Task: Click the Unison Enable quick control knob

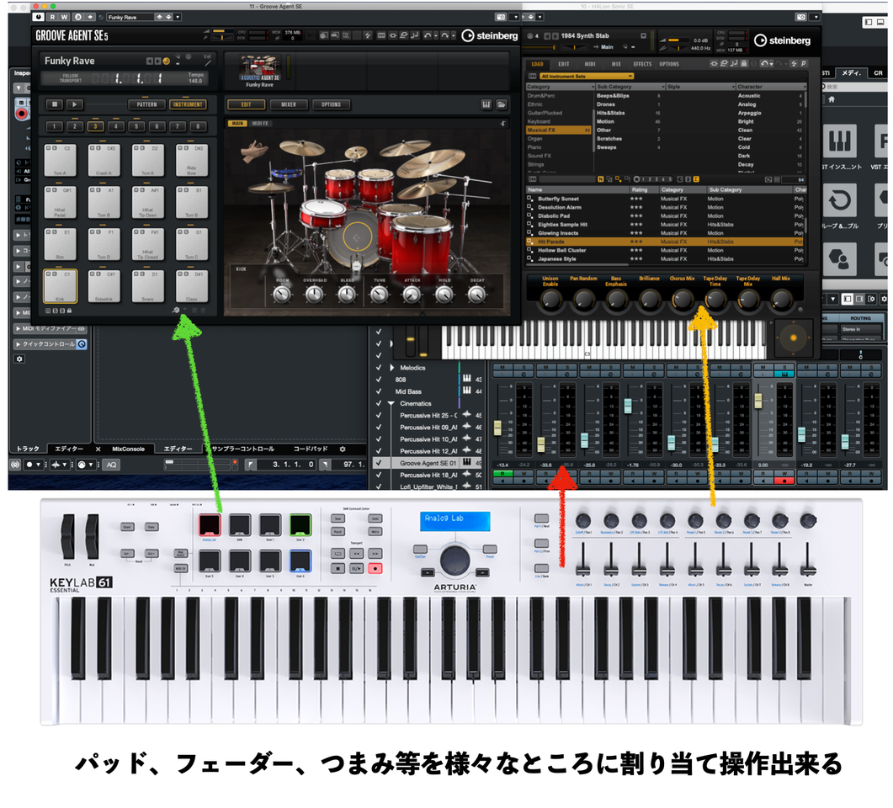Action: coord(550,299)
